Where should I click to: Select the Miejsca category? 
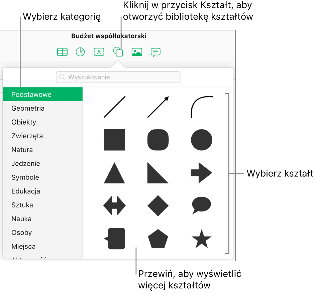[x=43, y=246]
